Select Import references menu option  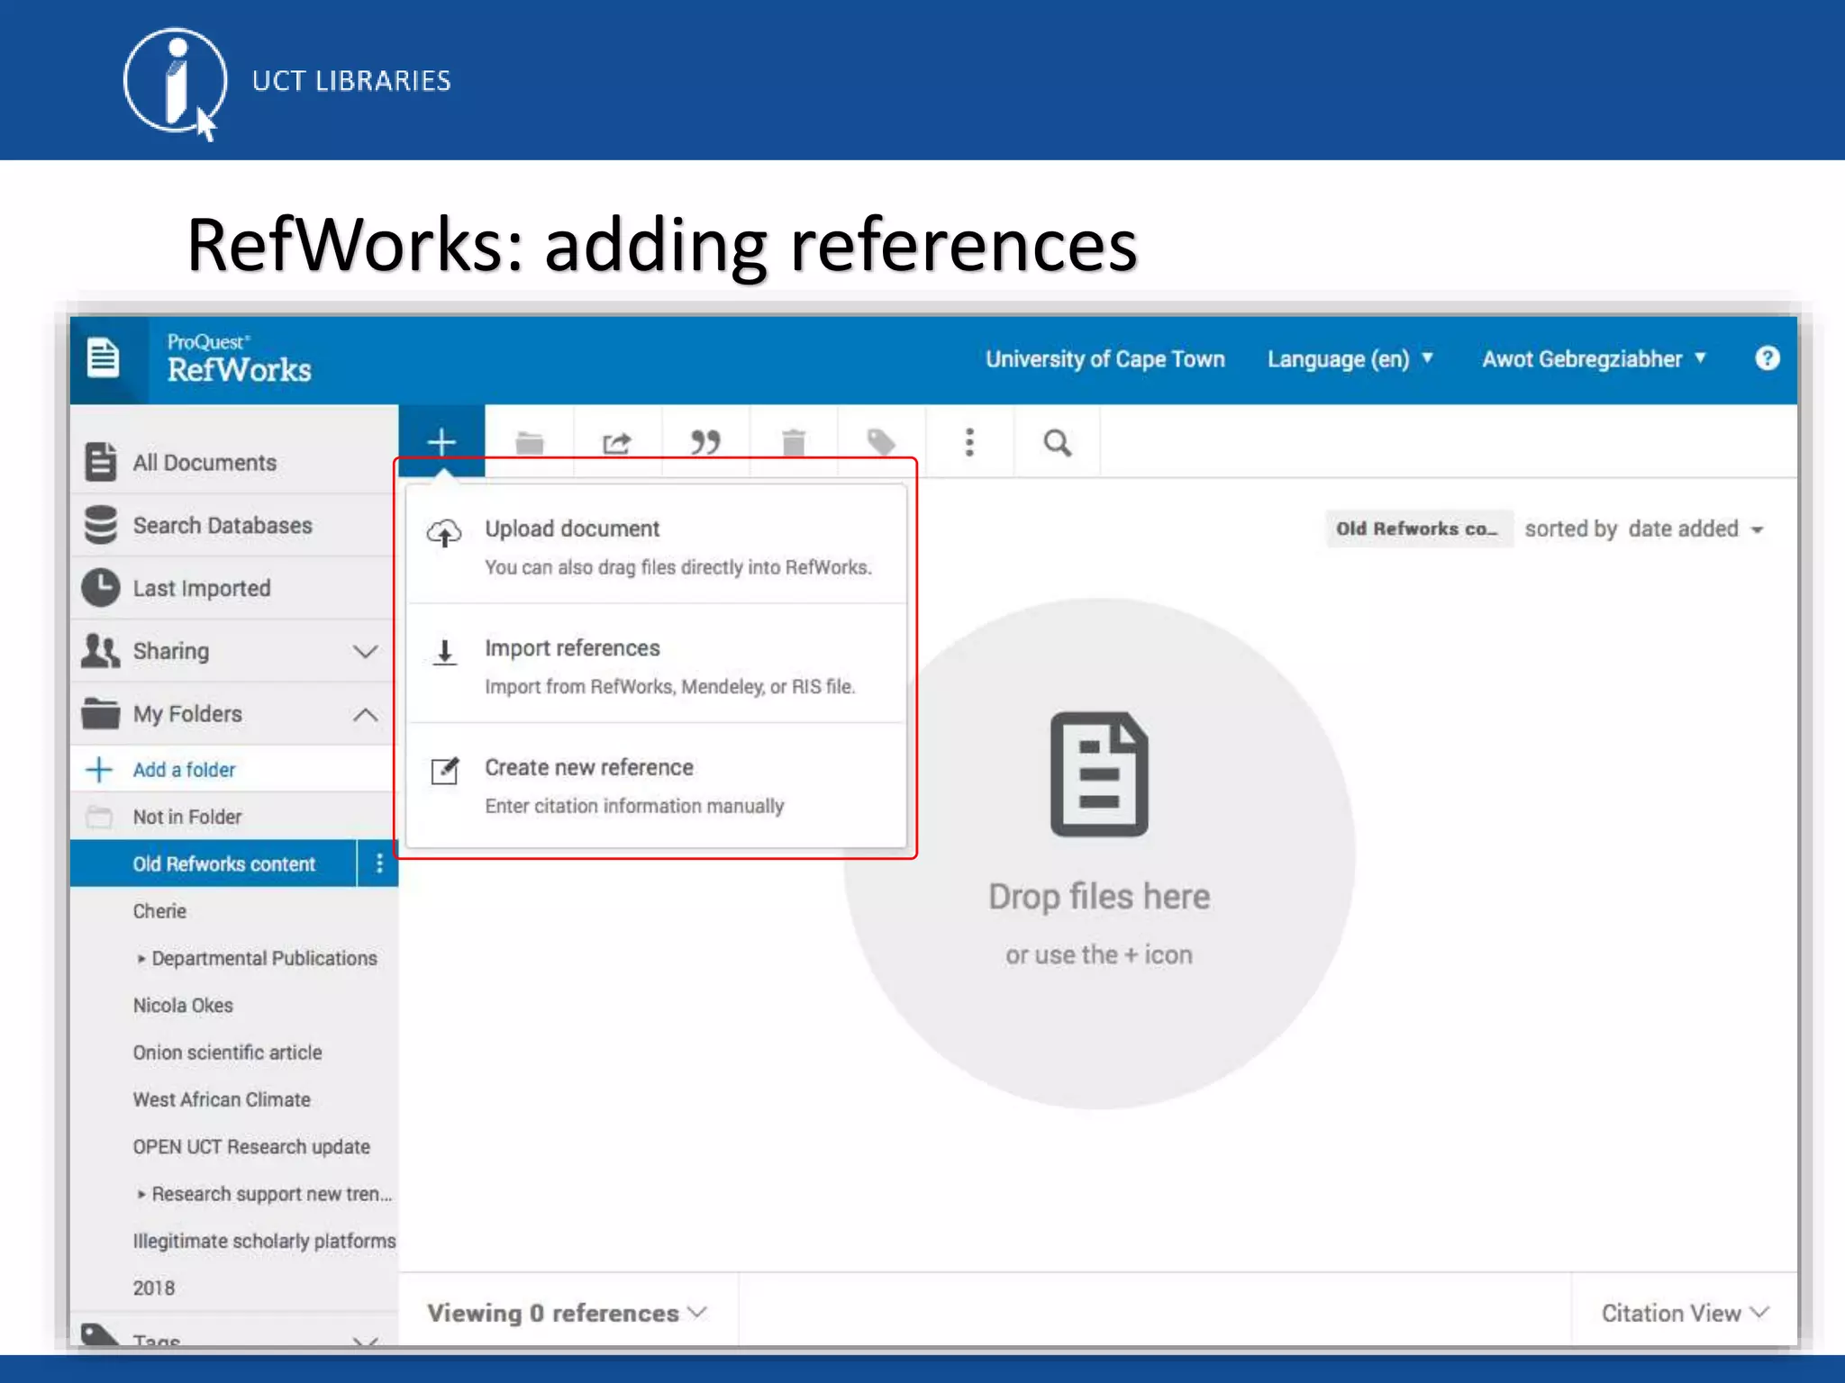pos(657,664)
